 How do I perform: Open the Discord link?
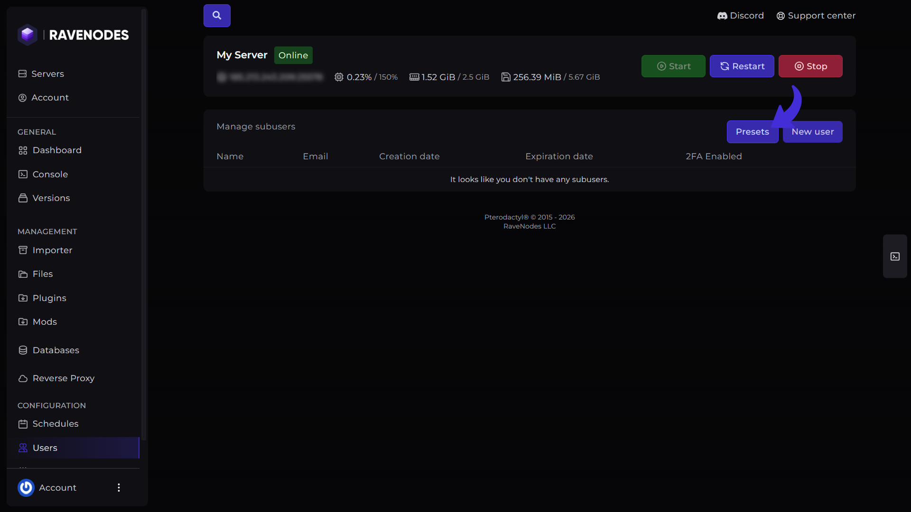point(740,16)
